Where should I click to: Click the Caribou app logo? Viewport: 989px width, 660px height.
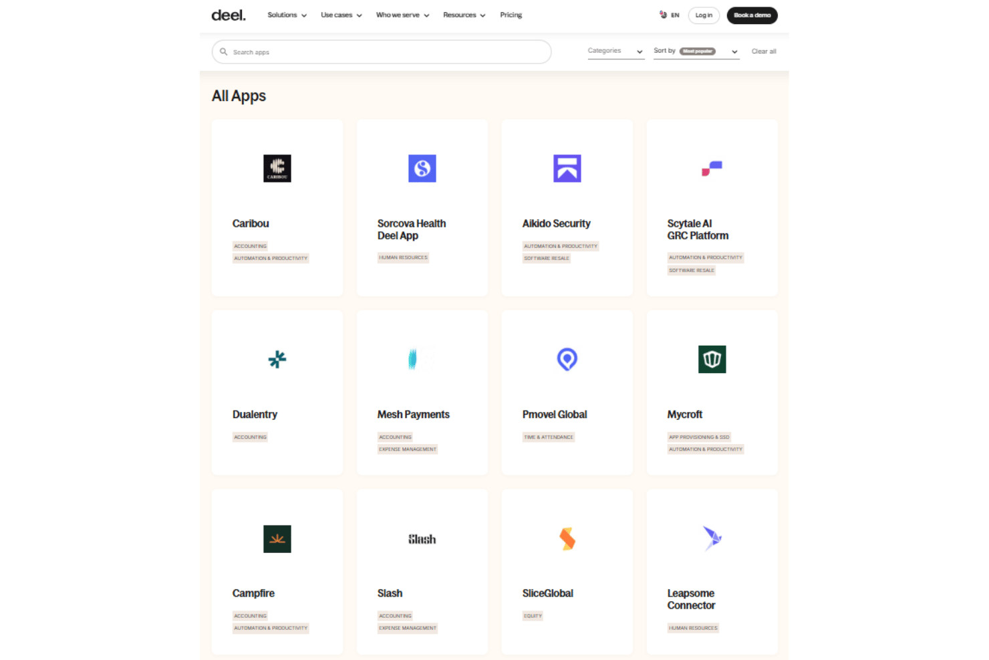pyautogui.click(x=277, y=169)
